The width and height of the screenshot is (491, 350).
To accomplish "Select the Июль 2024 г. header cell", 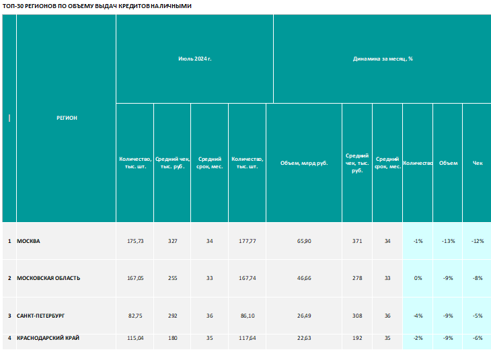I will coord(194,59).
